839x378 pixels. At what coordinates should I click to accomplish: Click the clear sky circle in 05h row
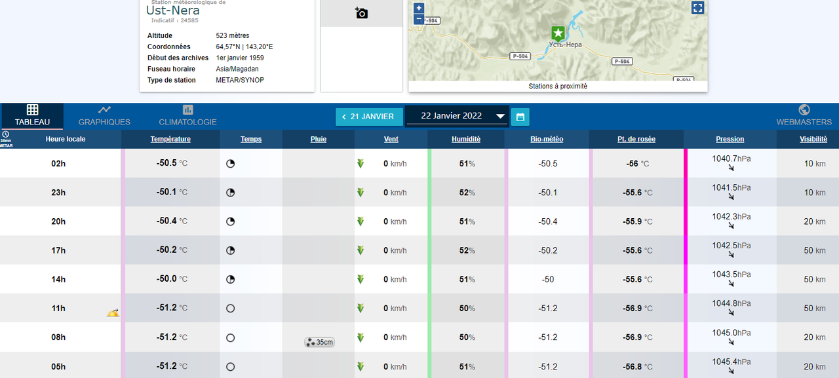230,366
